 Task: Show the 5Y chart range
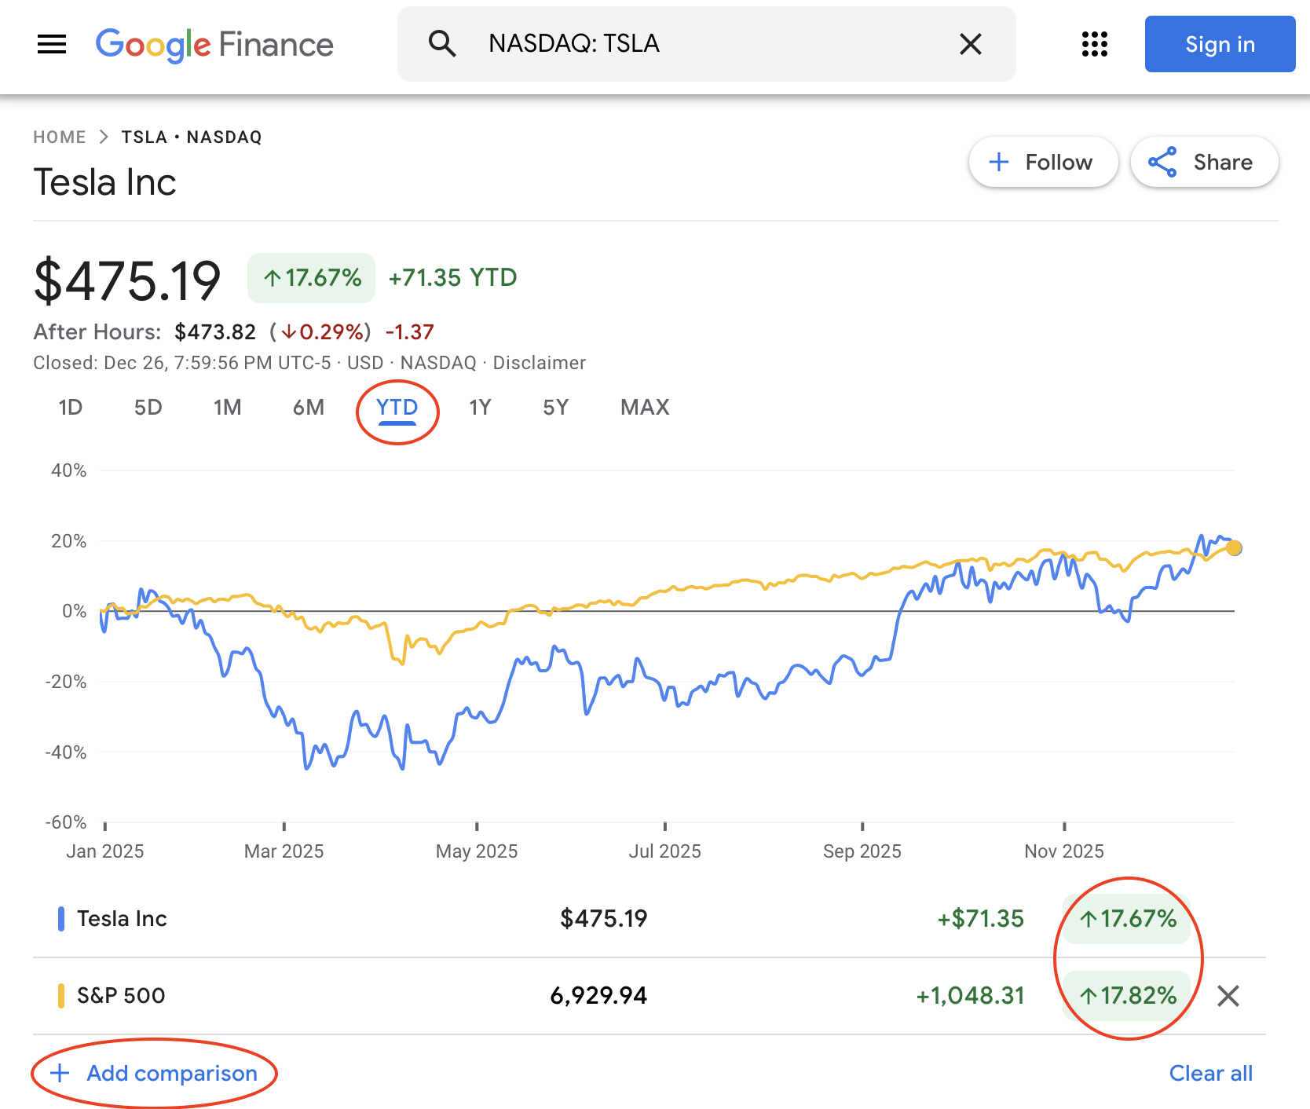point(555,408)
